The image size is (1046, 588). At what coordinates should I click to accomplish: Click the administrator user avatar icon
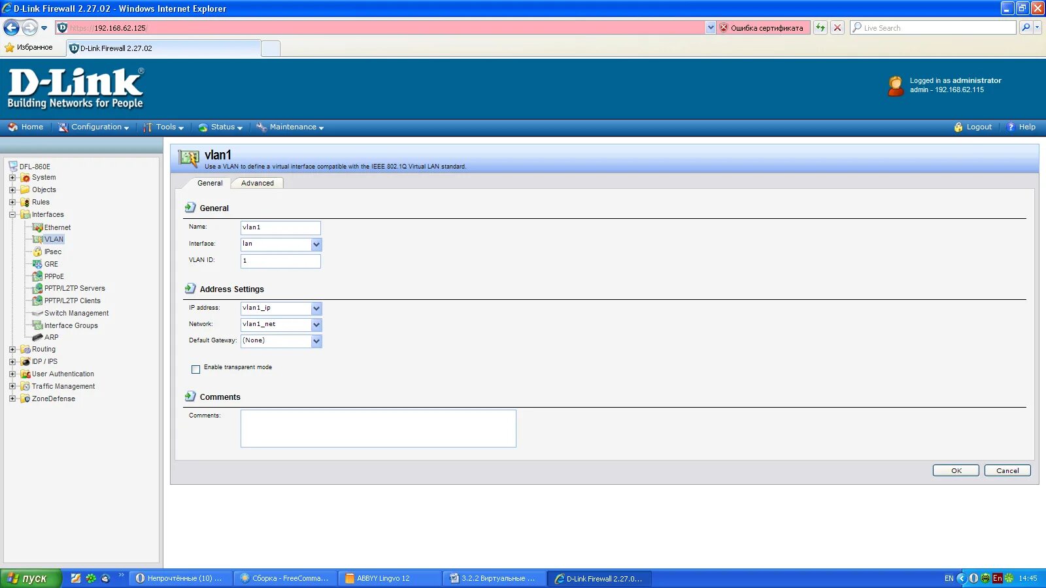click(x=896, y=86)
